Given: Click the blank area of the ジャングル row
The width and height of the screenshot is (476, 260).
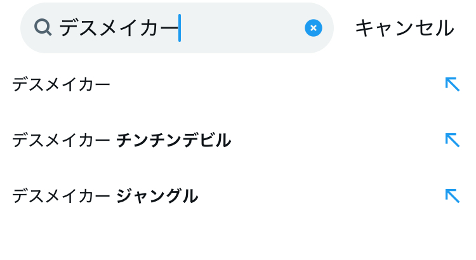Looking at the screenshot, I should pyautogui.click(x=317, y=196).
